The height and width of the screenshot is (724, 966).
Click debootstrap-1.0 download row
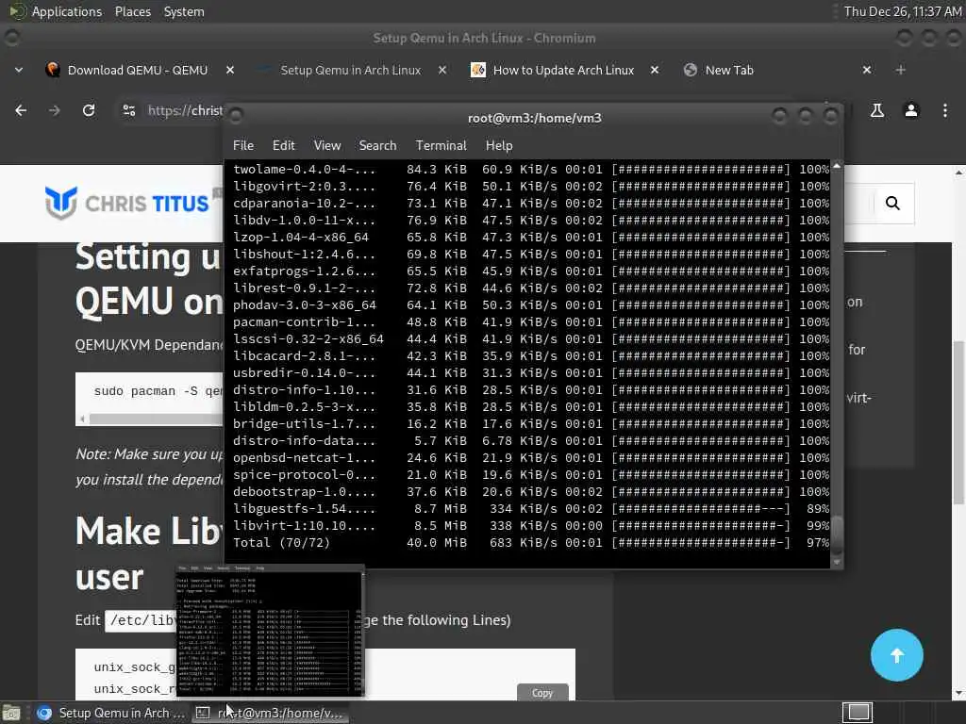[531, 492]
